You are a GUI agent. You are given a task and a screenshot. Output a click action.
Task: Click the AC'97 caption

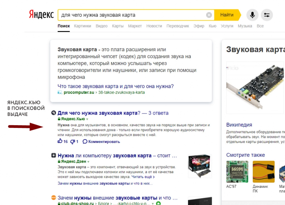[x=231, y=186]
